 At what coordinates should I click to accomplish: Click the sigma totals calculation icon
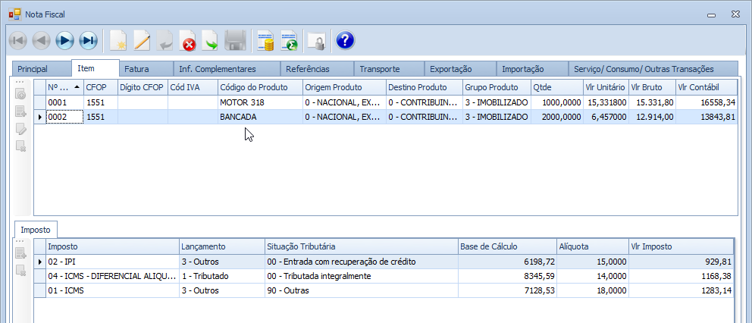pyautogui.click(x=289, y=40)
